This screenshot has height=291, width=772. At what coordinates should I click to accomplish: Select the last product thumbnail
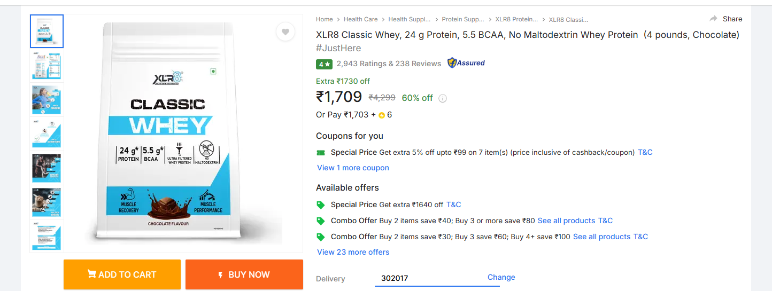[x=47, y=236]
